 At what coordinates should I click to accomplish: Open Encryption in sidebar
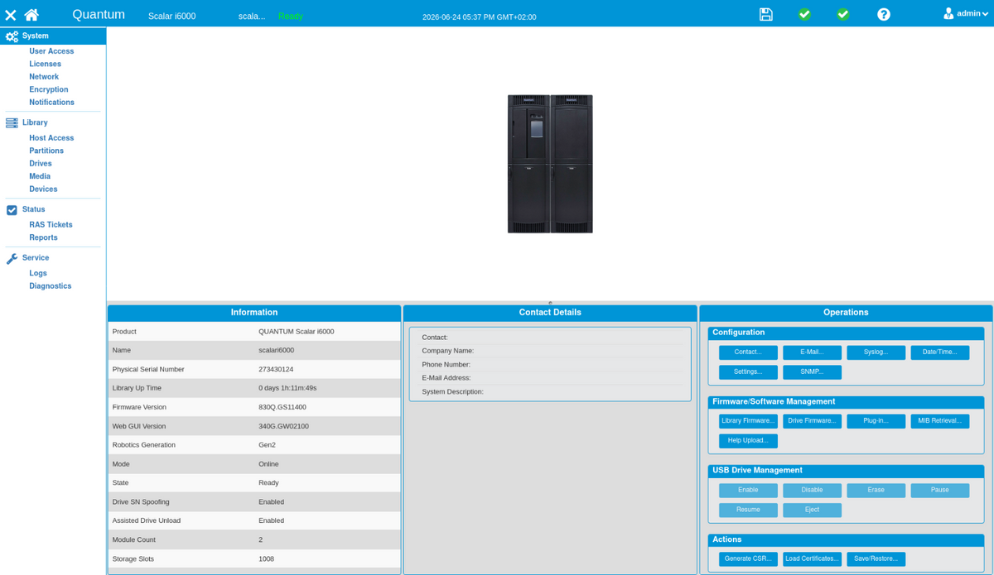(x=49, y=89)
